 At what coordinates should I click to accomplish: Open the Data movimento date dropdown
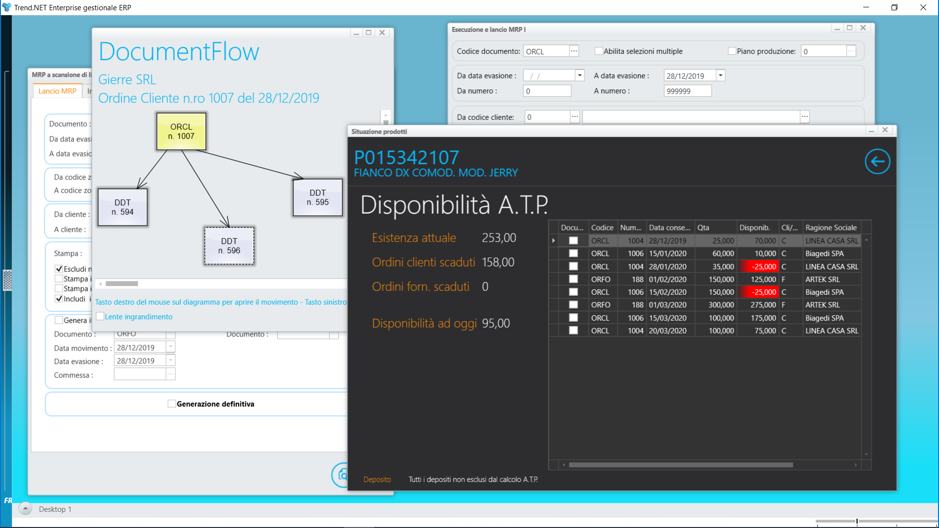[x=171, y=347]
